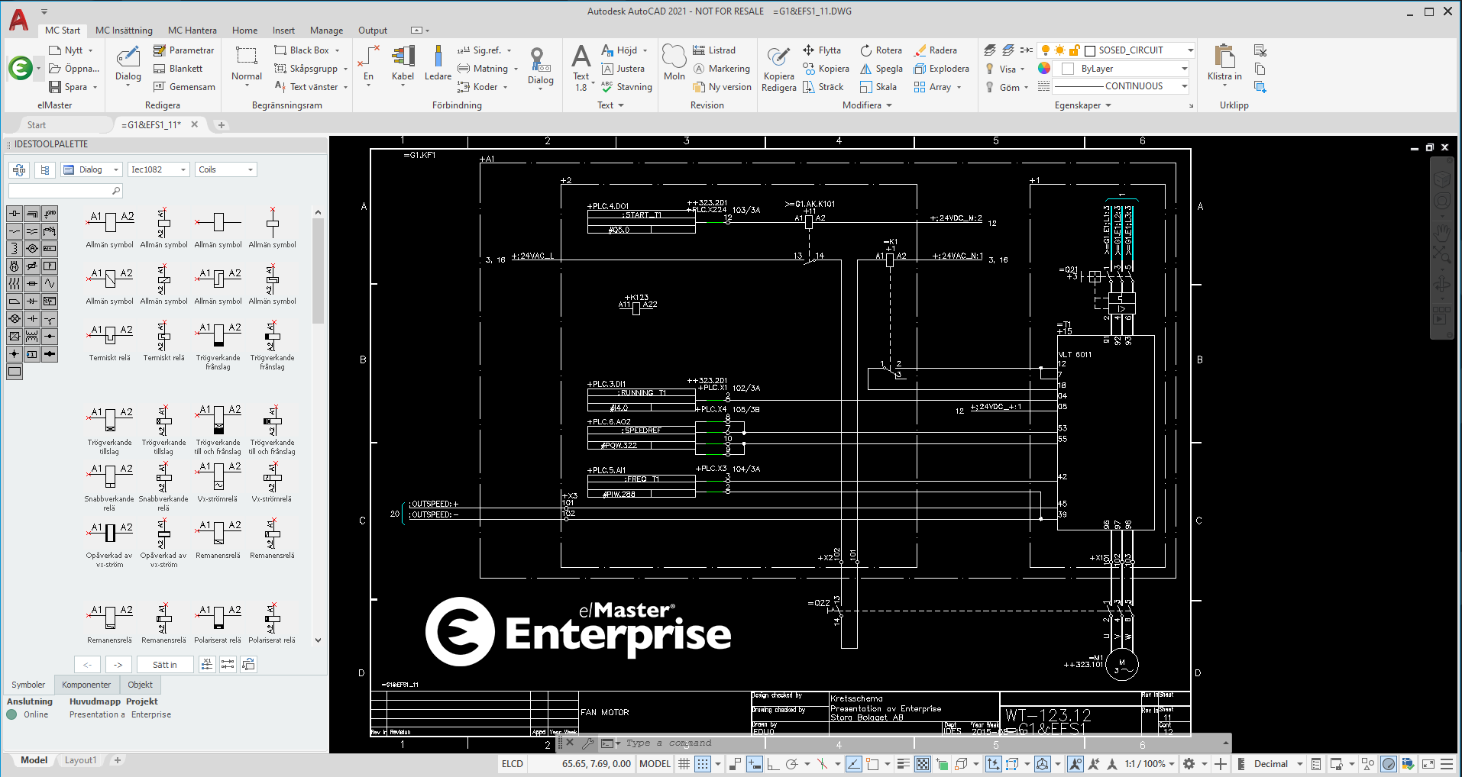
Task: Open the MC Insättning ribbon tab
Action: 124,31
